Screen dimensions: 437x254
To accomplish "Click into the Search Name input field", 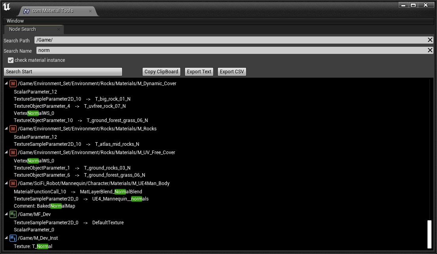I will click(230, 50).
